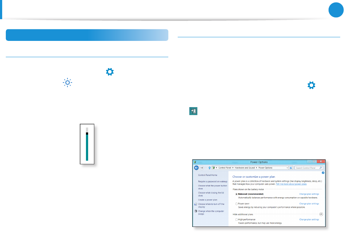
Task: Change plan settings for Power saver
Action: click(309, 204)
